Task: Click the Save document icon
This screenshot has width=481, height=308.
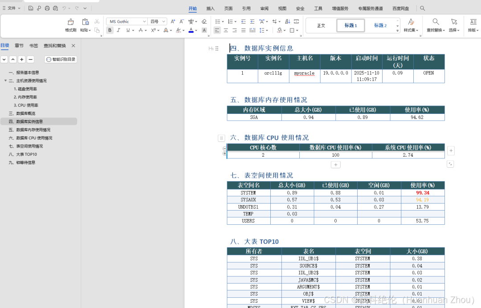Action: 31,8
